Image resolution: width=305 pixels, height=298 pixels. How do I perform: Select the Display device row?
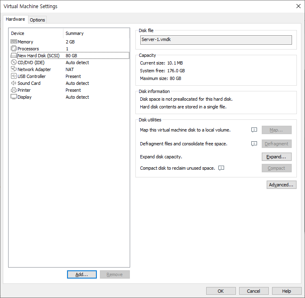click(x=70, y=97)
